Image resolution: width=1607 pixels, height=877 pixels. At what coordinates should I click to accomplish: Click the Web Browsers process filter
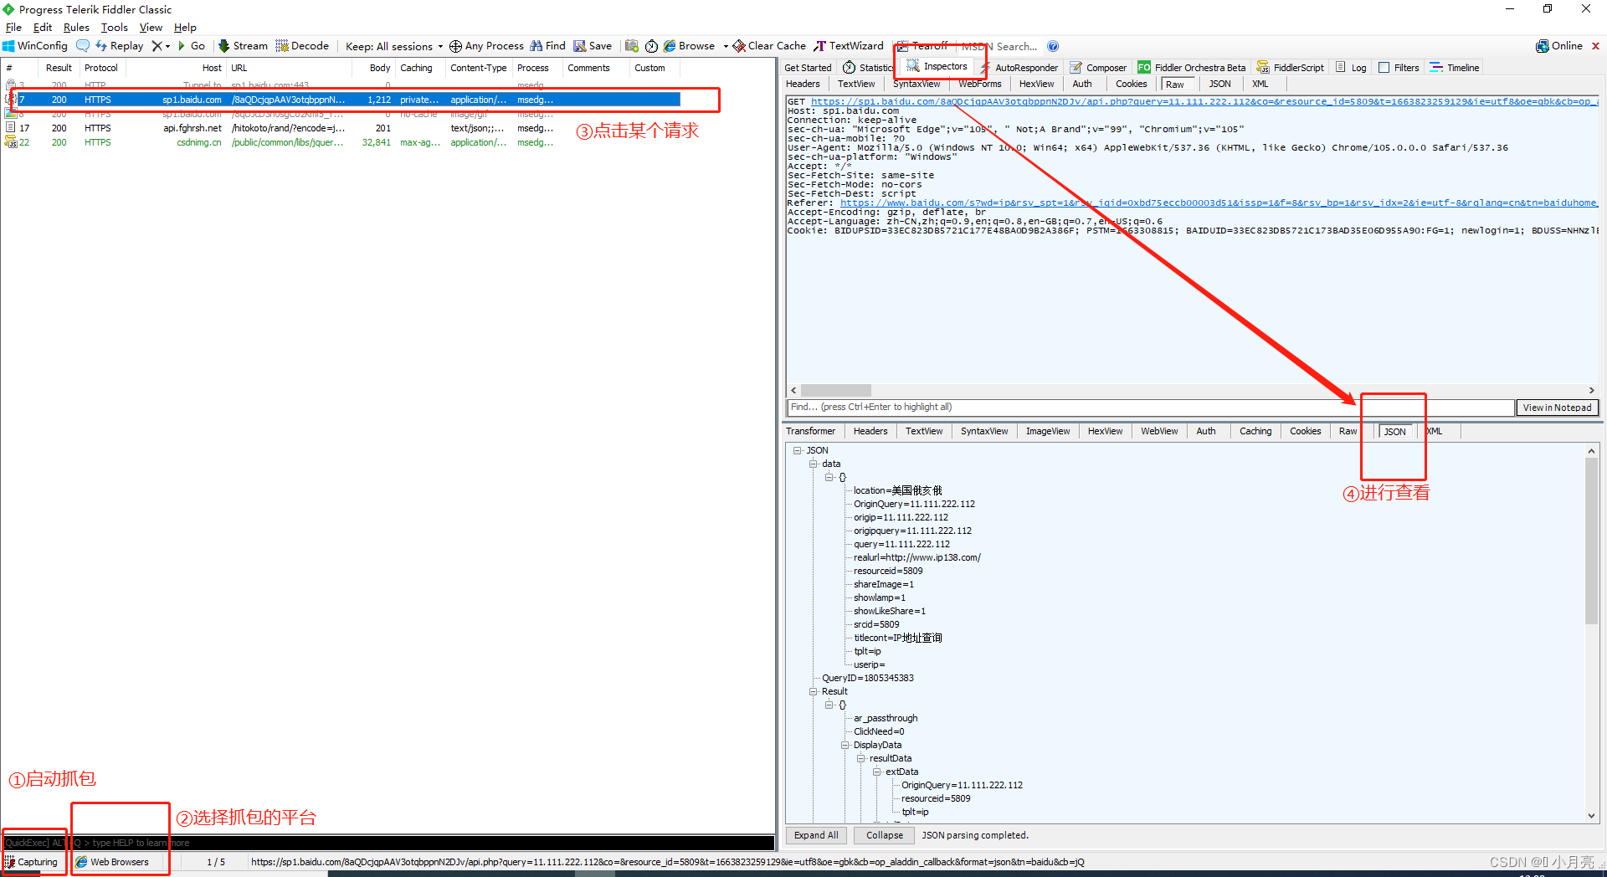112,862
